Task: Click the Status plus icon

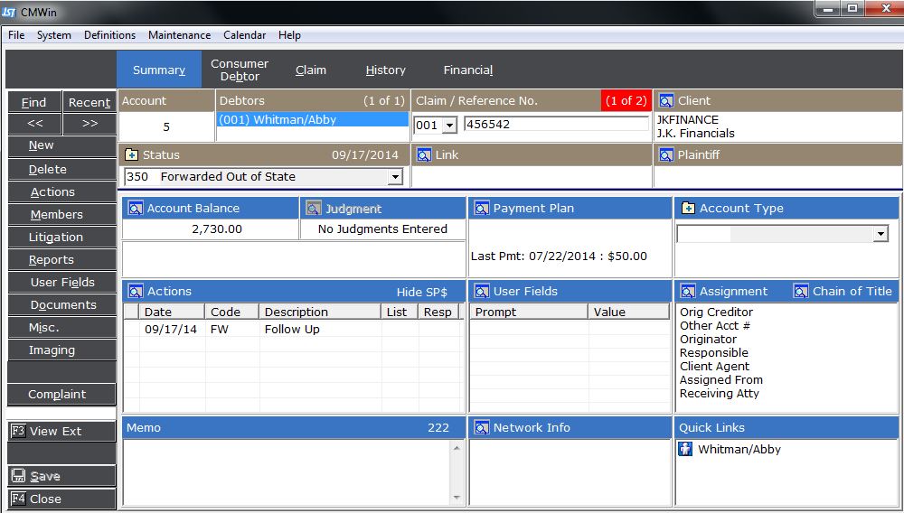Action: 131,155
